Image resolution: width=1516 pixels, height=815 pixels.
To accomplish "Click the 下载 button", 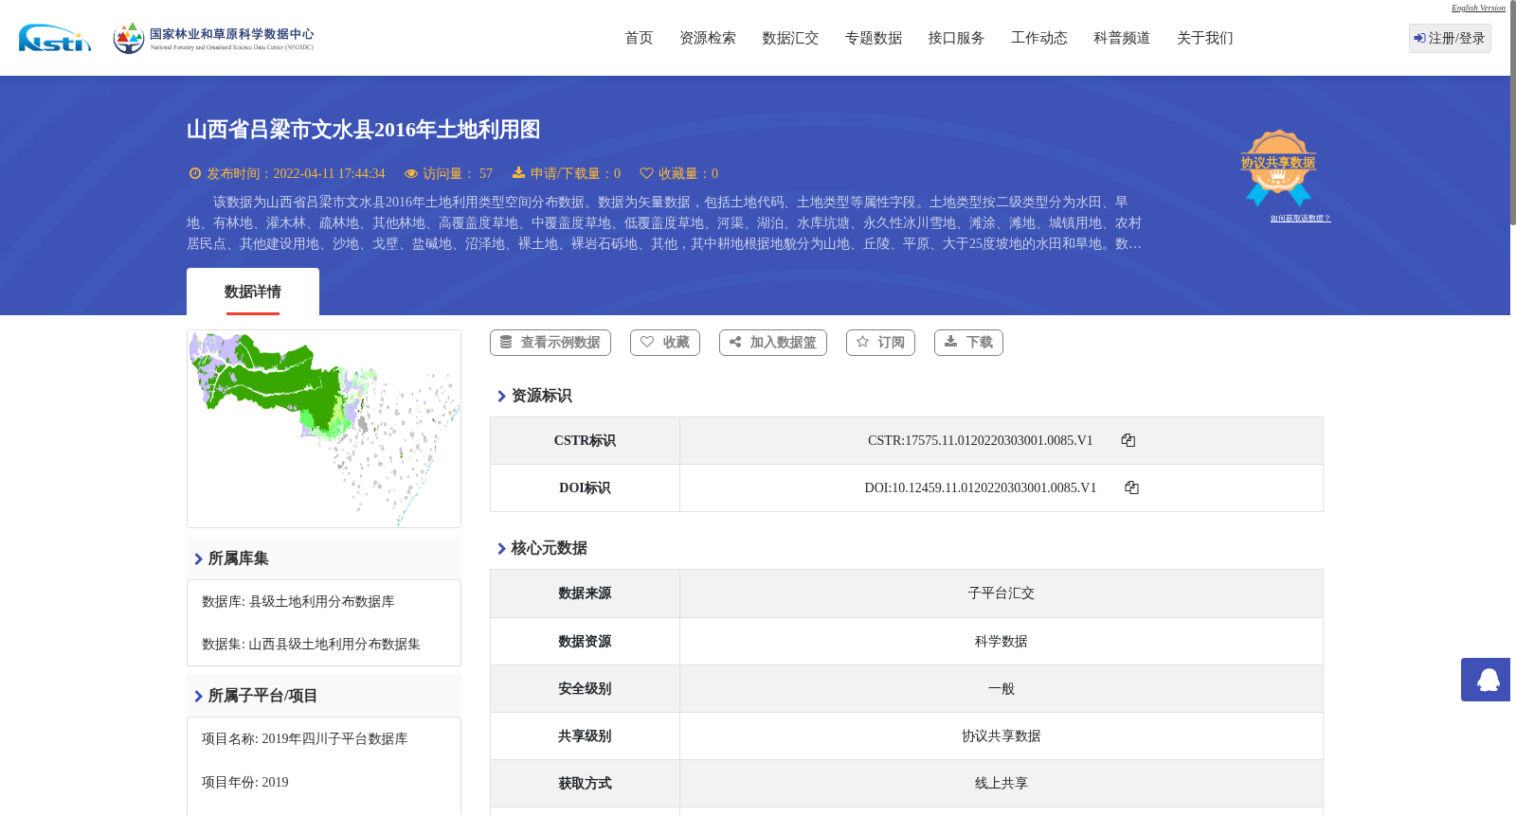I will (968, 343).
